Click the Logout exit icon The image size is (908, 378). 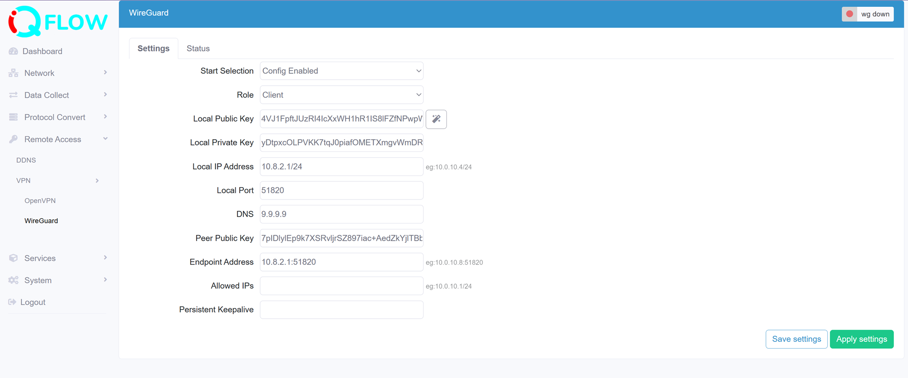point(12,302)
